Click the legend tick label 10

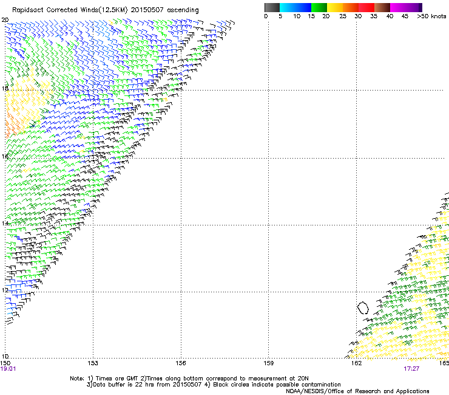click(297, 16)
